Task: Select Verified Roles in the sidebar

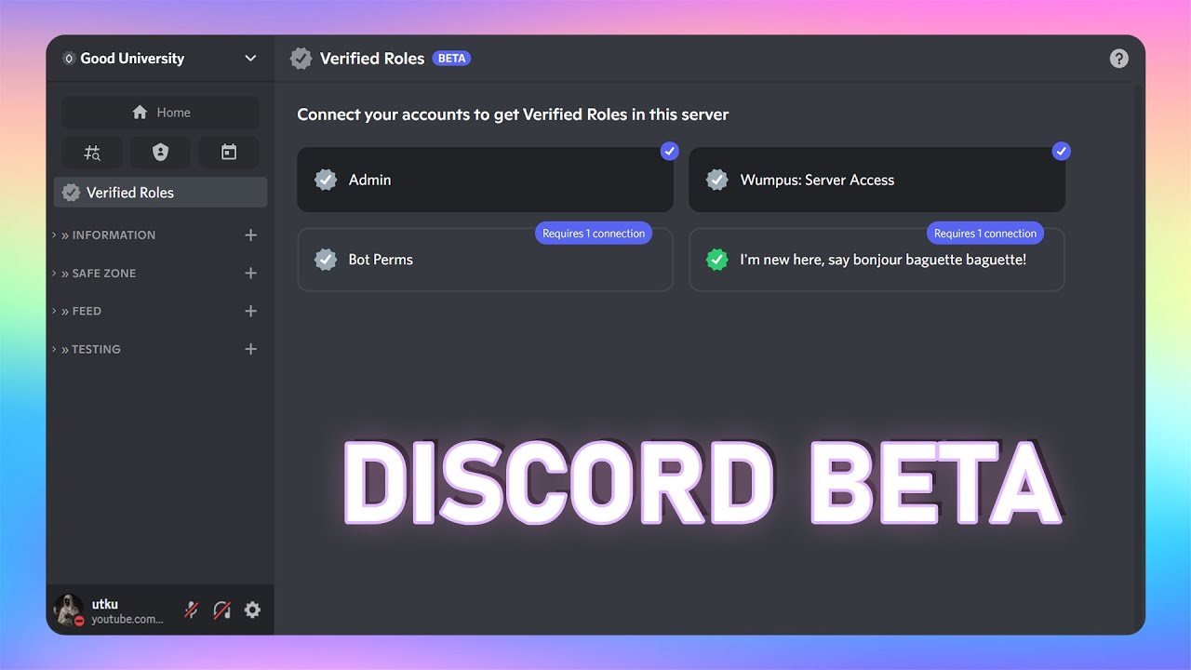Action: click(x=160, y=193)
